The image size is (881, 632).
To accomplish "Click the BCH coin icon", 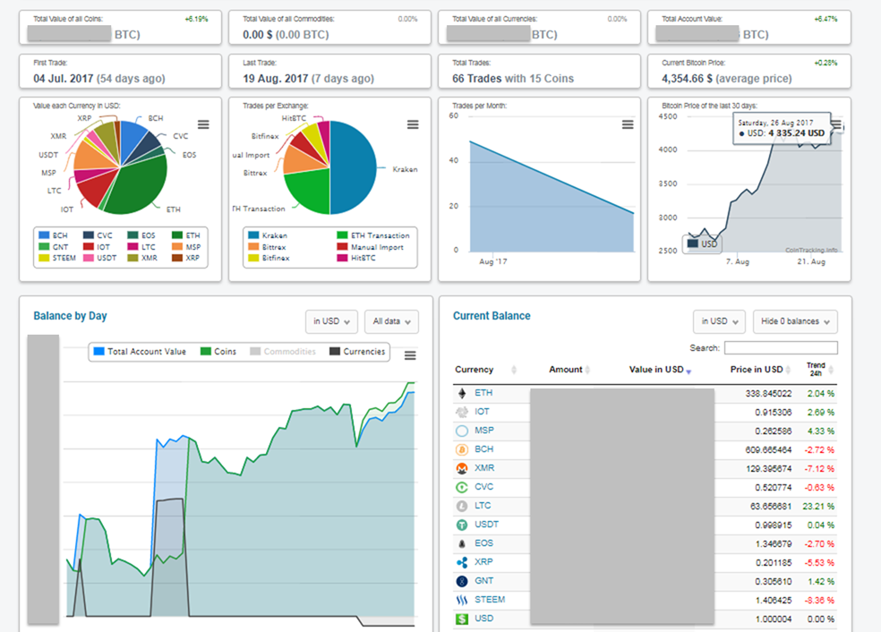I will coord(462,449).
